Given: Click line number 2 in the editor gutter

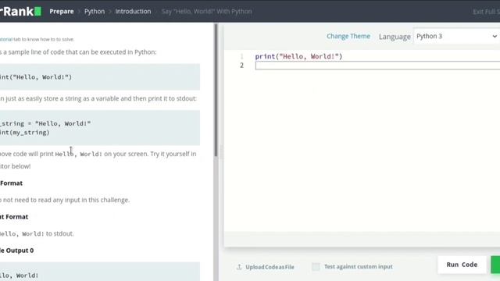Looking at the screenshot, I should (x=241, y=66).
